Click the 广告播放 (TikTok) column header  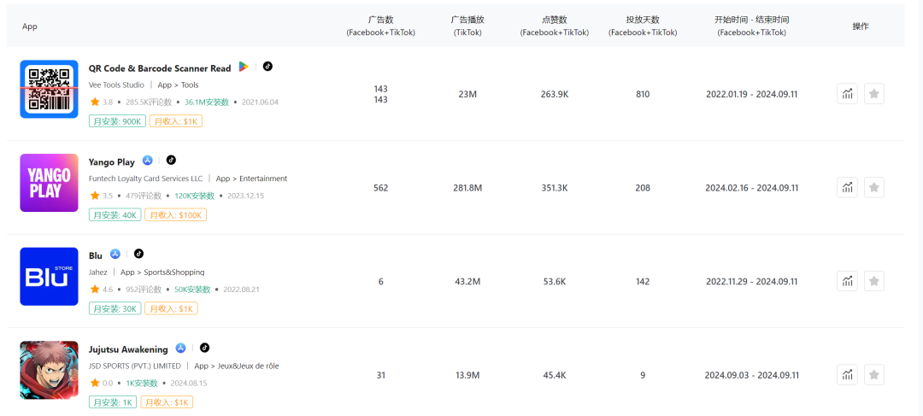pos(467,26)
